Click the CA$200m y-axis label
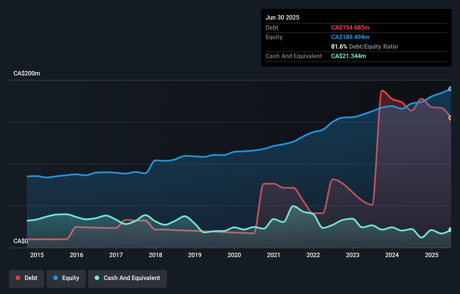The height and width of the screenshot is (294, 460). tap(27, 73)
